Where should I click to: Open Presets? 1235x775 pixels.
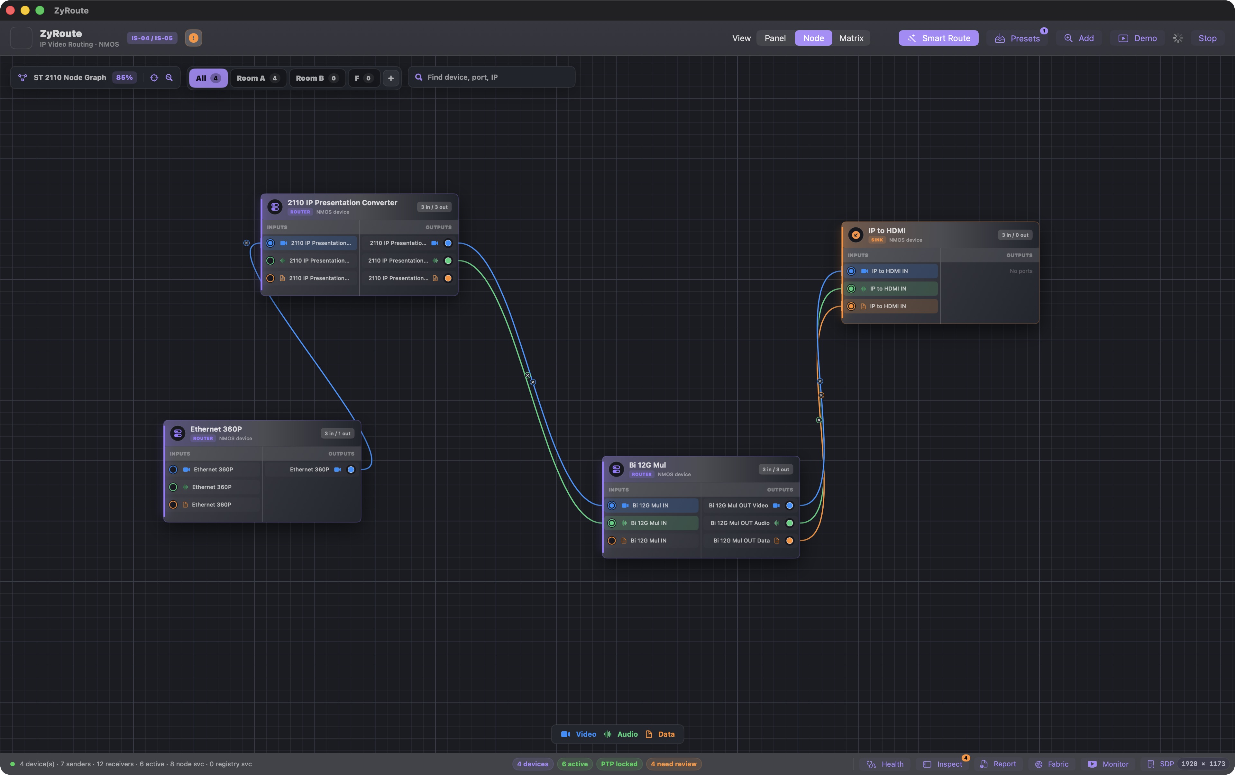[x=1017, y=39]
